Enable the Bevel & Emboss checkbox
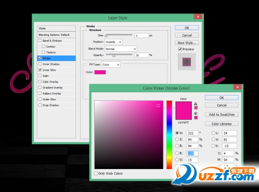 pos(40,40)
